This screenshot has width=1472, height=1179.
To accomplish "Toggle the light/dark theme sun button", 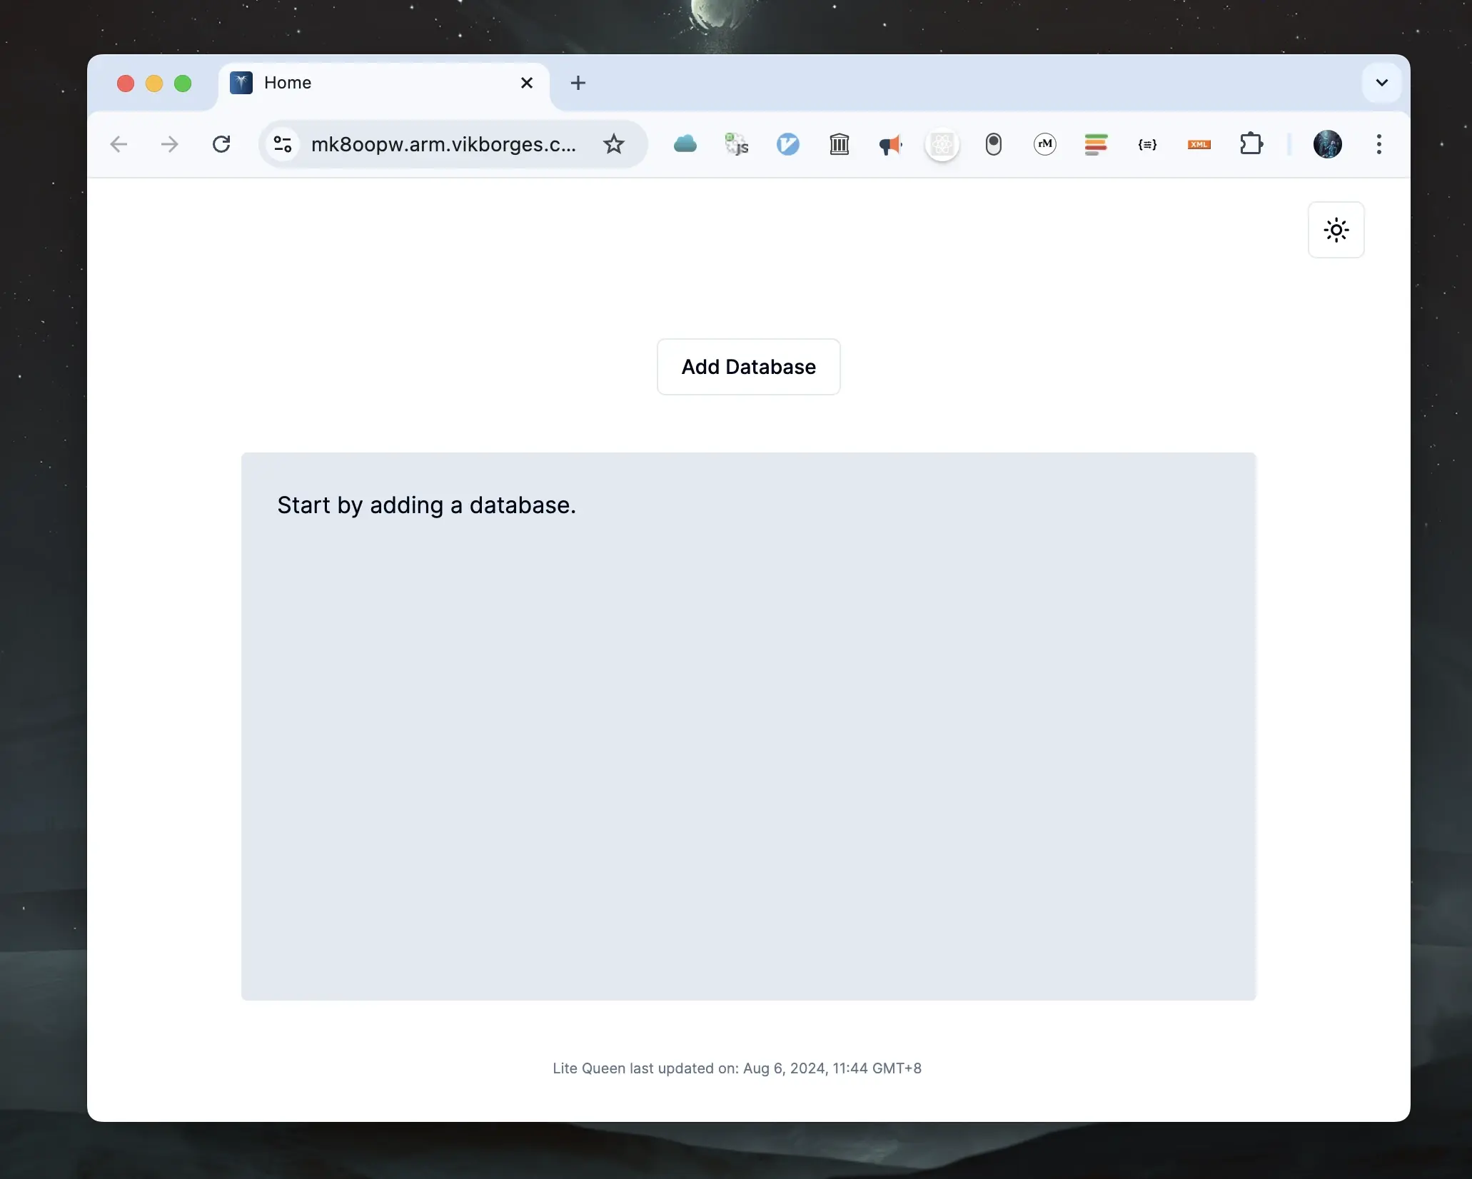I will coord(1336,230).
